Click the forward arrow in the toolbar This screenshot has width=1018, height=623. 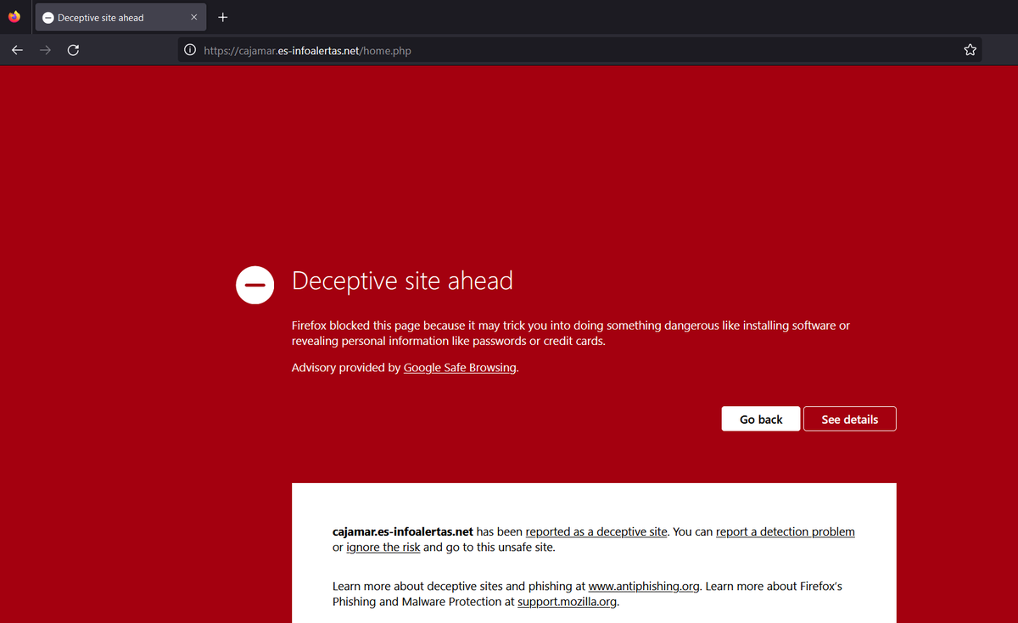point(45,50)
